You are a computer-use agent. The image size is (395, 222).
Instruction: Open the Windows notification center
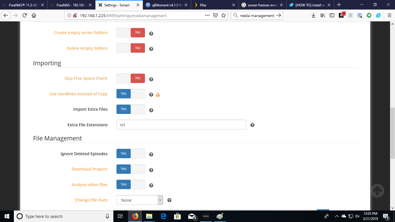coord(386,216)
